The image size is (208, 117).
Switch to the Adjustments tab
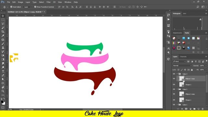177,33
